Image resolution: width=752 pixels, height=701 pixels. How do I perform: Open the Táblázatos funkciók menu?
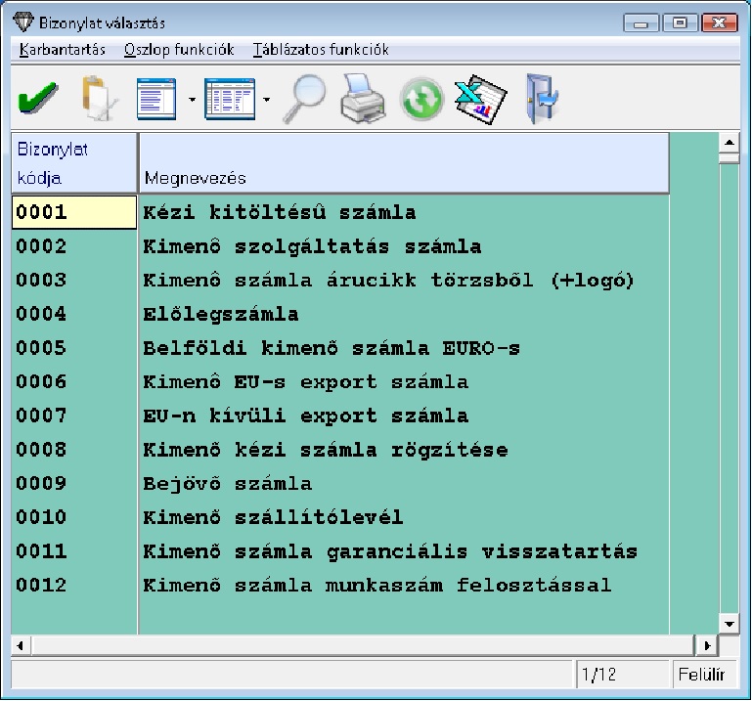(321, 49)
